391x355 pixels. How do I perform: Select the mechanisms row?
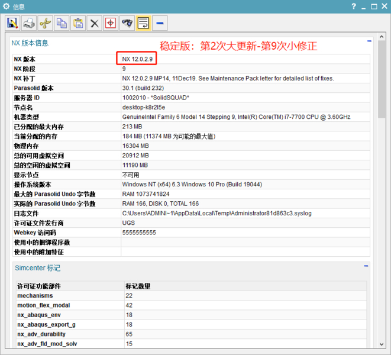click(x=192, y=296)
